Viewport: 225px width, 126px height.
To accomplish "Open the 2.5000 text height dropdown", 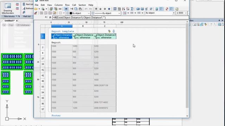I will pos(186,13).
